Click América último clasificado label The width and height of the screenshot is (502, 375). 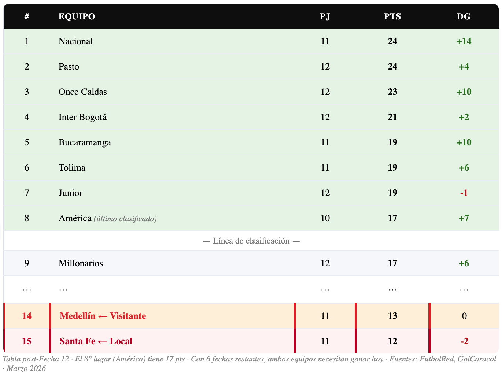click(125, 219)
